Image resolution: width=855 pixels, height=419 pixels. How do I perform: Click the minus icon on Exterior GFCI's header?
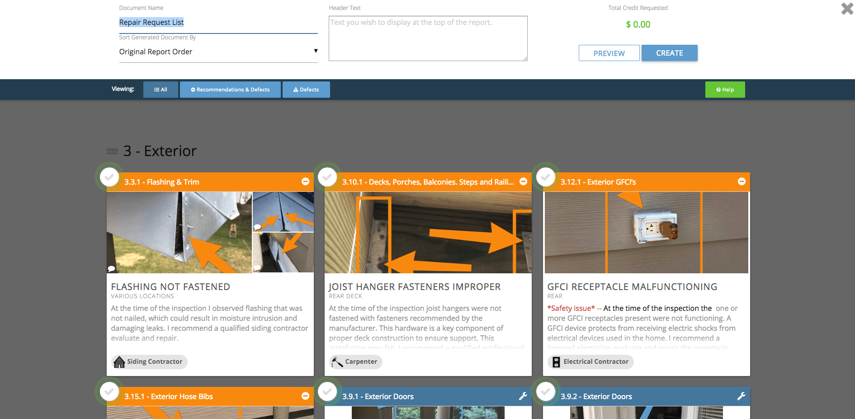pyautogui.click(x=742, y=181)
